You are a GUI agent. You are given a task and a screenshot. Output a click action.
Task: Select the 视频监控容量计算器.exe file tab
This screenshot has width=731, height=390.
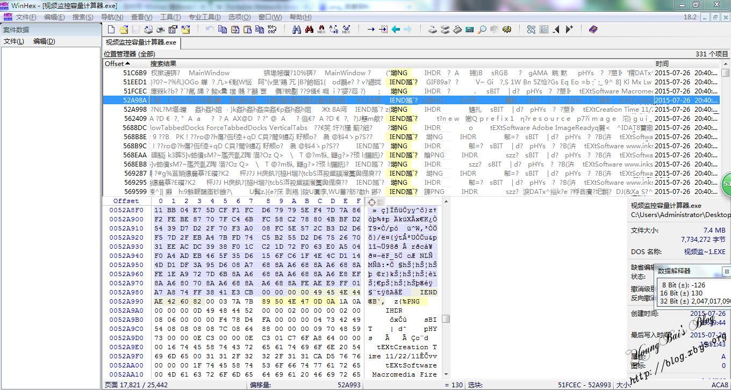point(141,42)
